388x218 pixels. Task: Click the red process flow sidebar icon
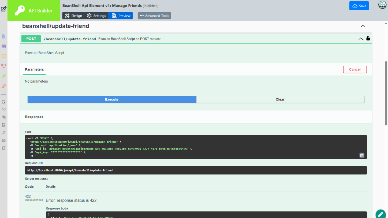coord(4,66)
